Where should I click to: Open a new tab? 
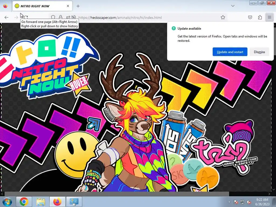(x=78, y=6)
